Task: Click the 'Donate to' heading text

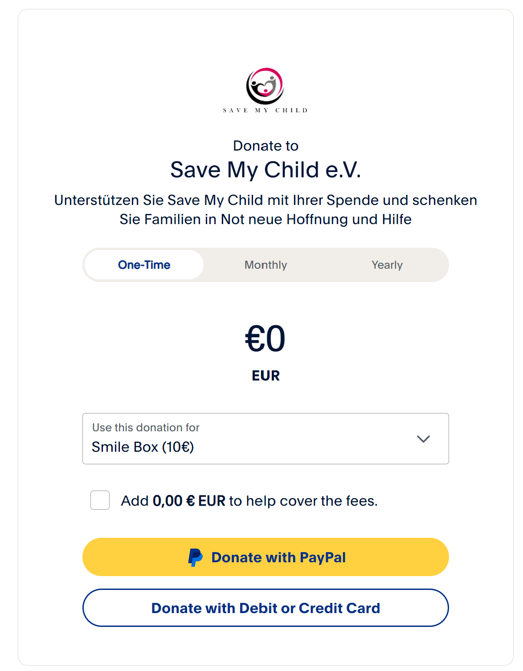Action: [x=266, y=146]
